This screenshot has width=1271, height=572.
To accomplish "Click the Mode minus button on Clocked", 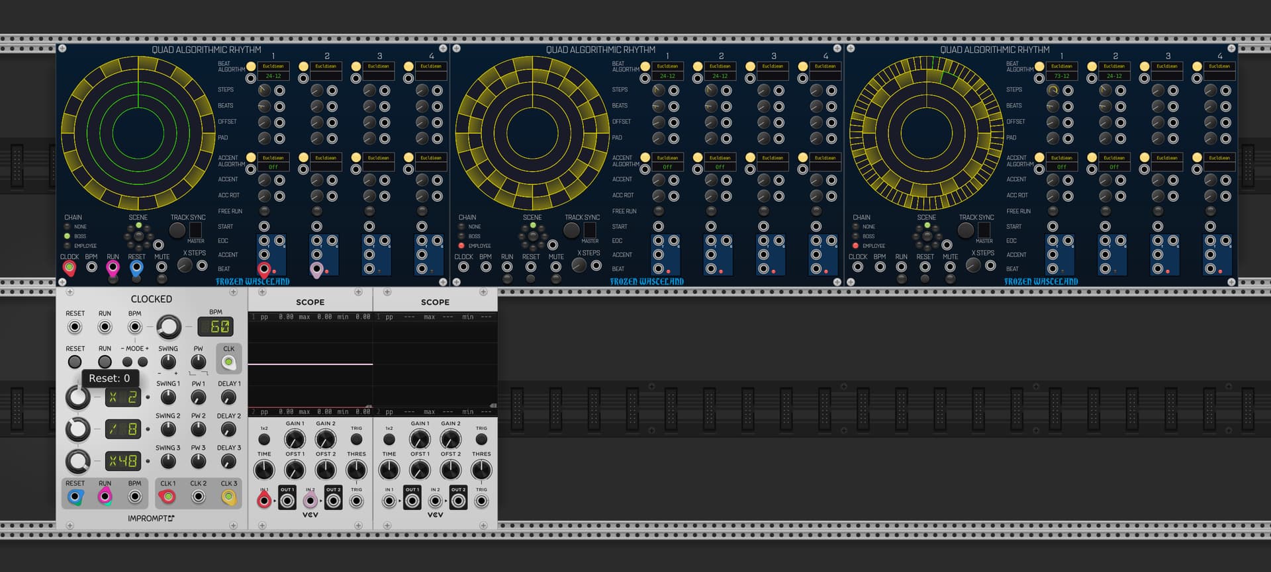I will 127,362.
